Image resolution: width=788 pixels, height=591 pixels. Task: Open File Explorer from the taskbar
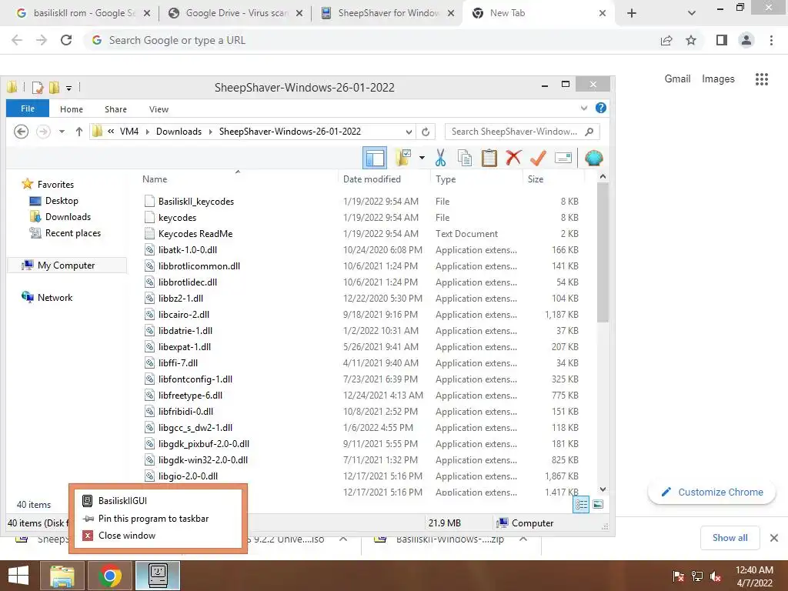coord(62,576)
